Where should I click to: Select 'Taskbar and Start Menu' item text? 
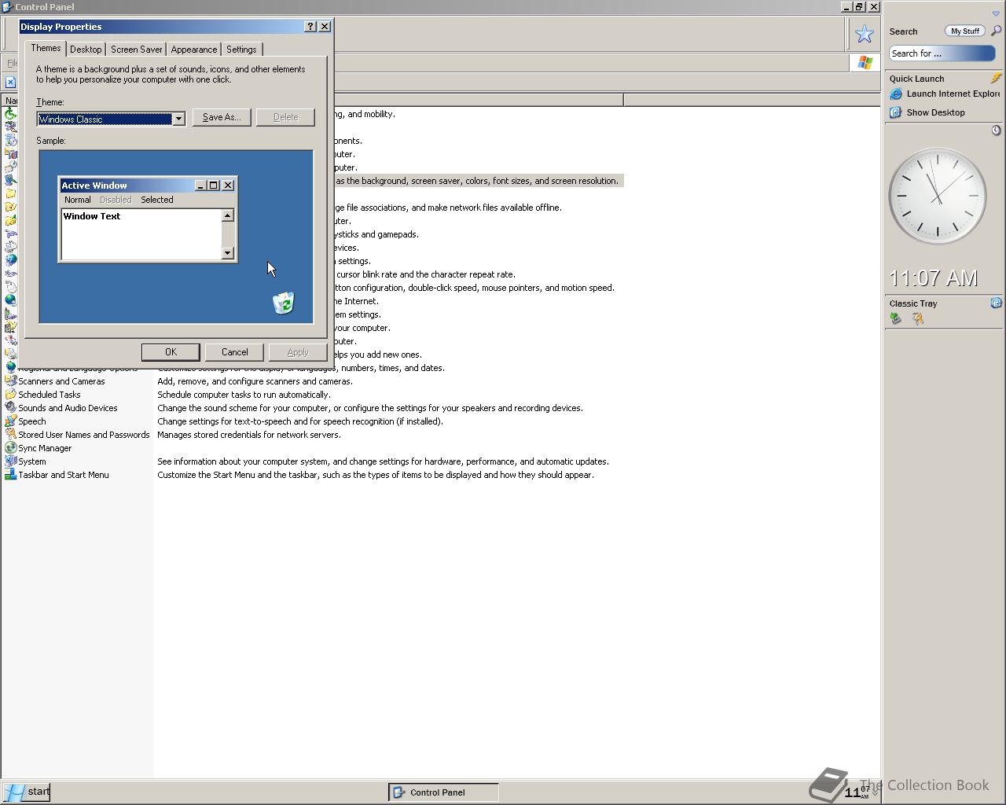pos(64,475)
